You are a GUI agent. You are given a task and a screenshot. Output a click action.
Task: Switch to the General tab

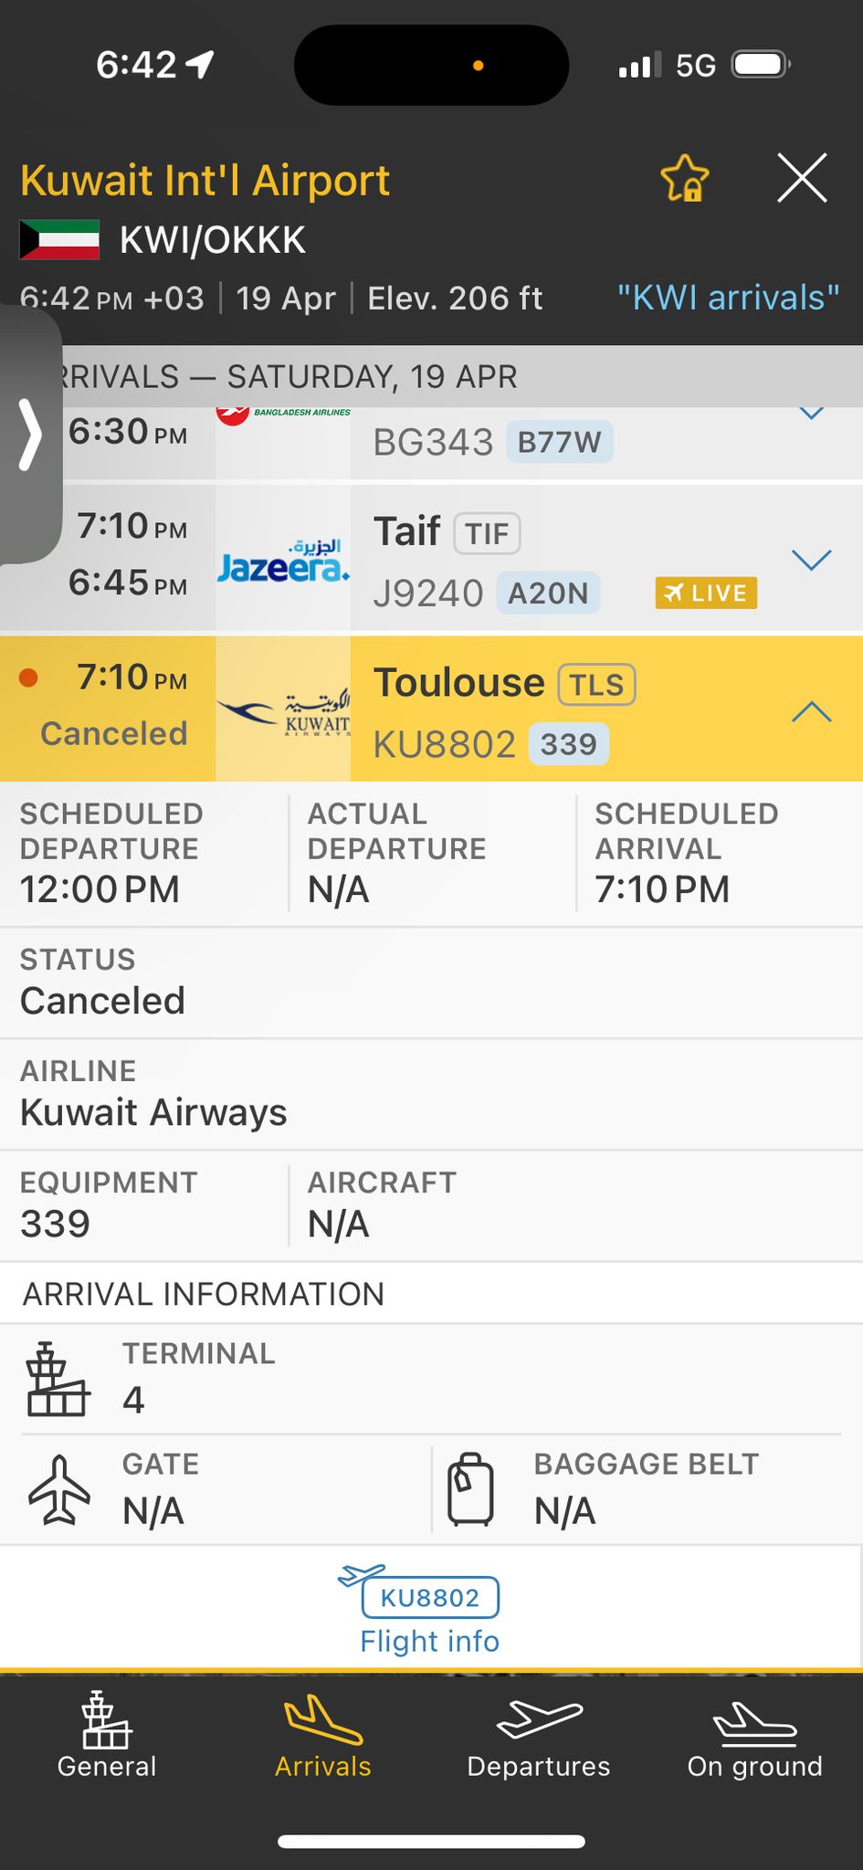point(107,1739)
